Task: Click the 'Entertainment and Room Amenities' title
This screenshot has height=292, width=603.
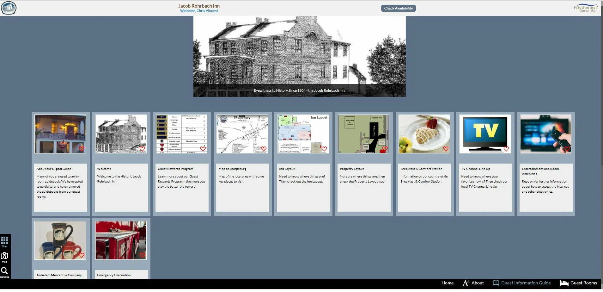Action: coord(540,171)
